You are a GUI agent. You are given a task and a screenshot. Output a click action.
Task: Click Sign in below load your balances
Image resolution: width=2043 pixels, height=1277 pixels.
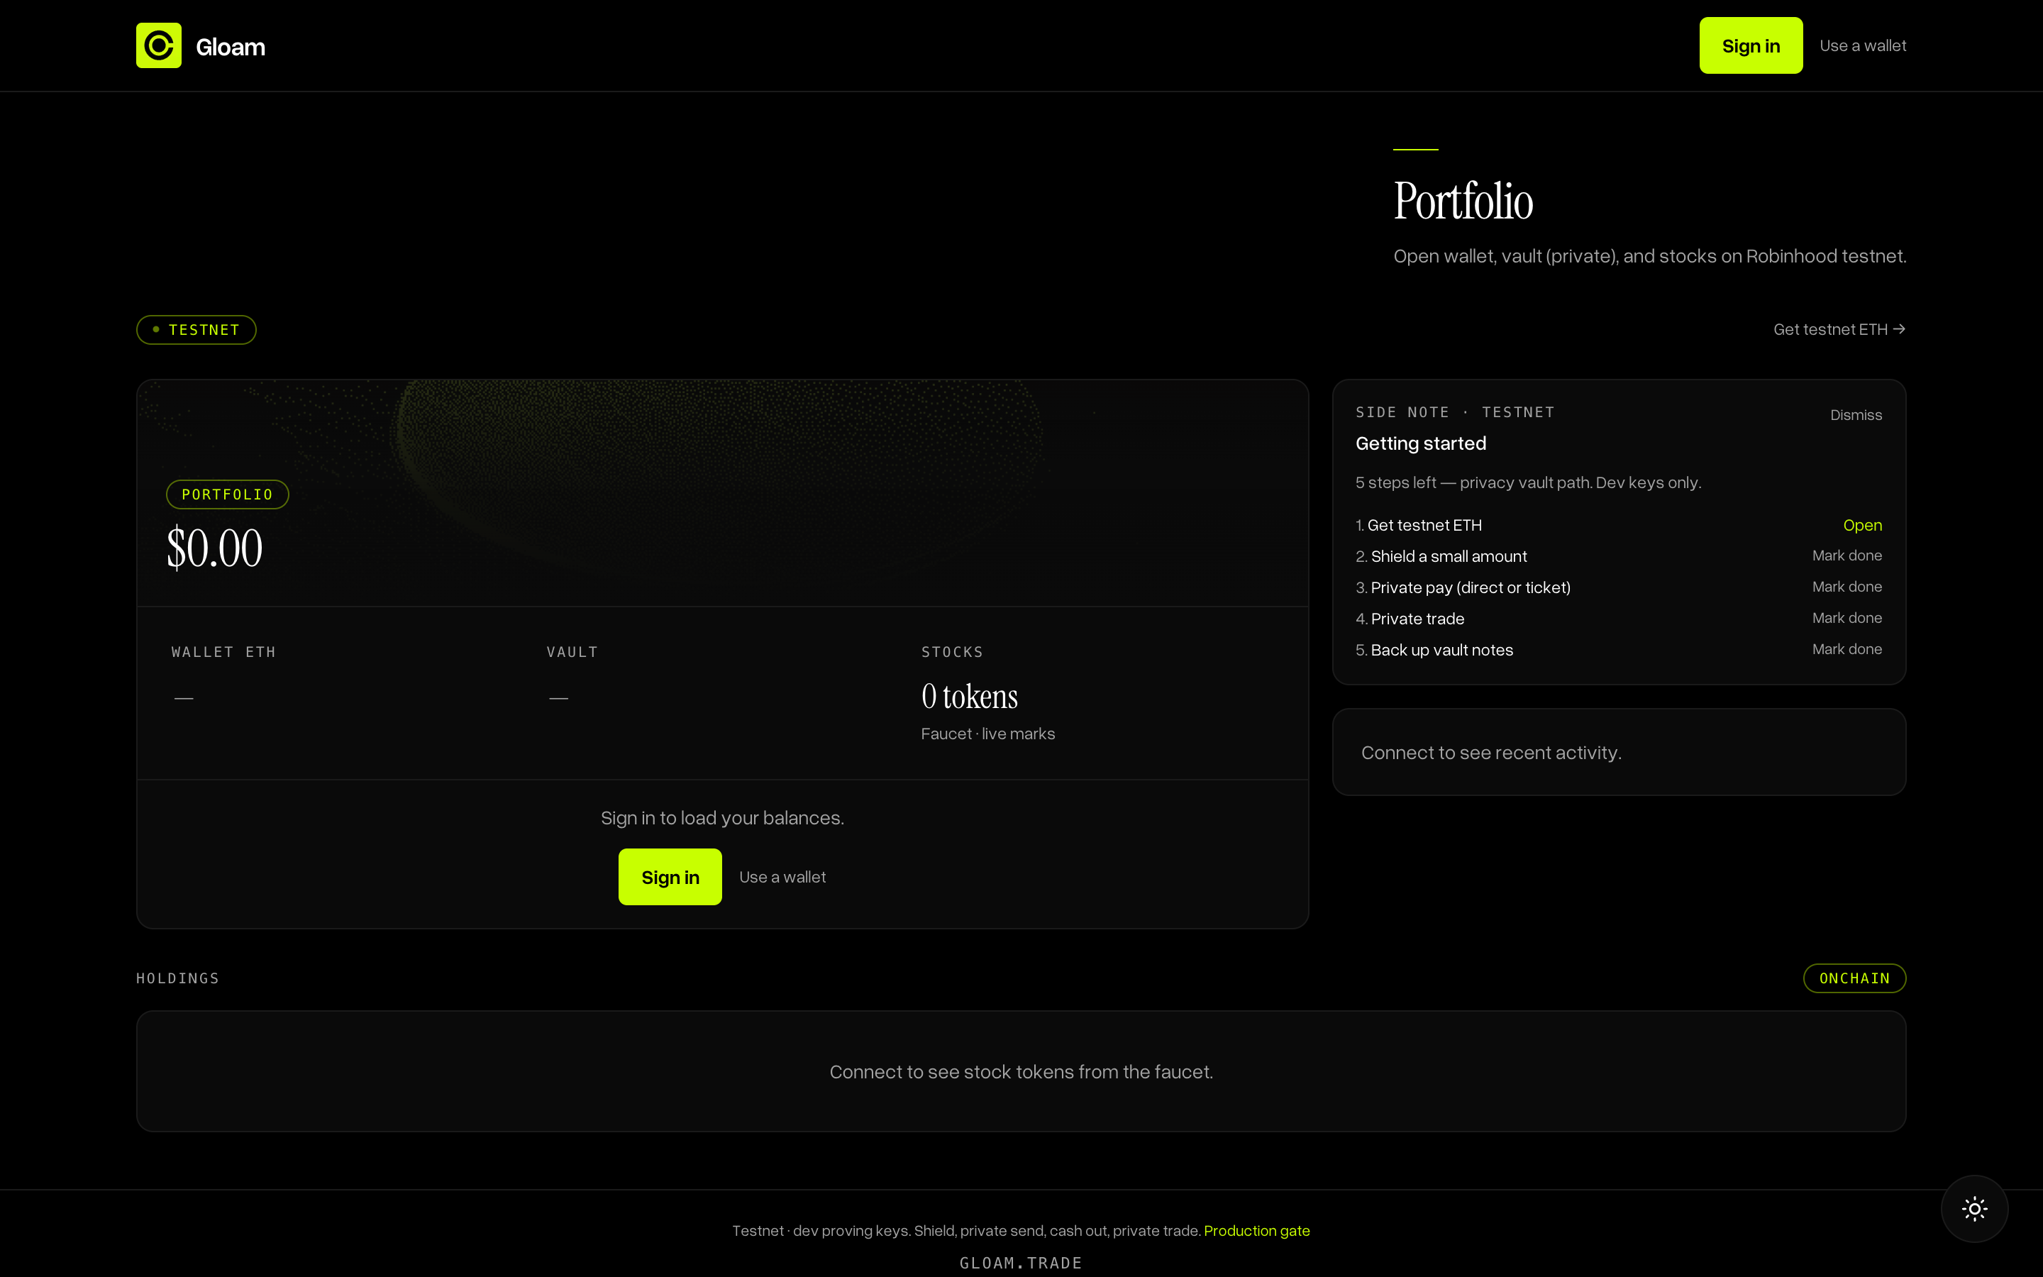click(670, 877)
